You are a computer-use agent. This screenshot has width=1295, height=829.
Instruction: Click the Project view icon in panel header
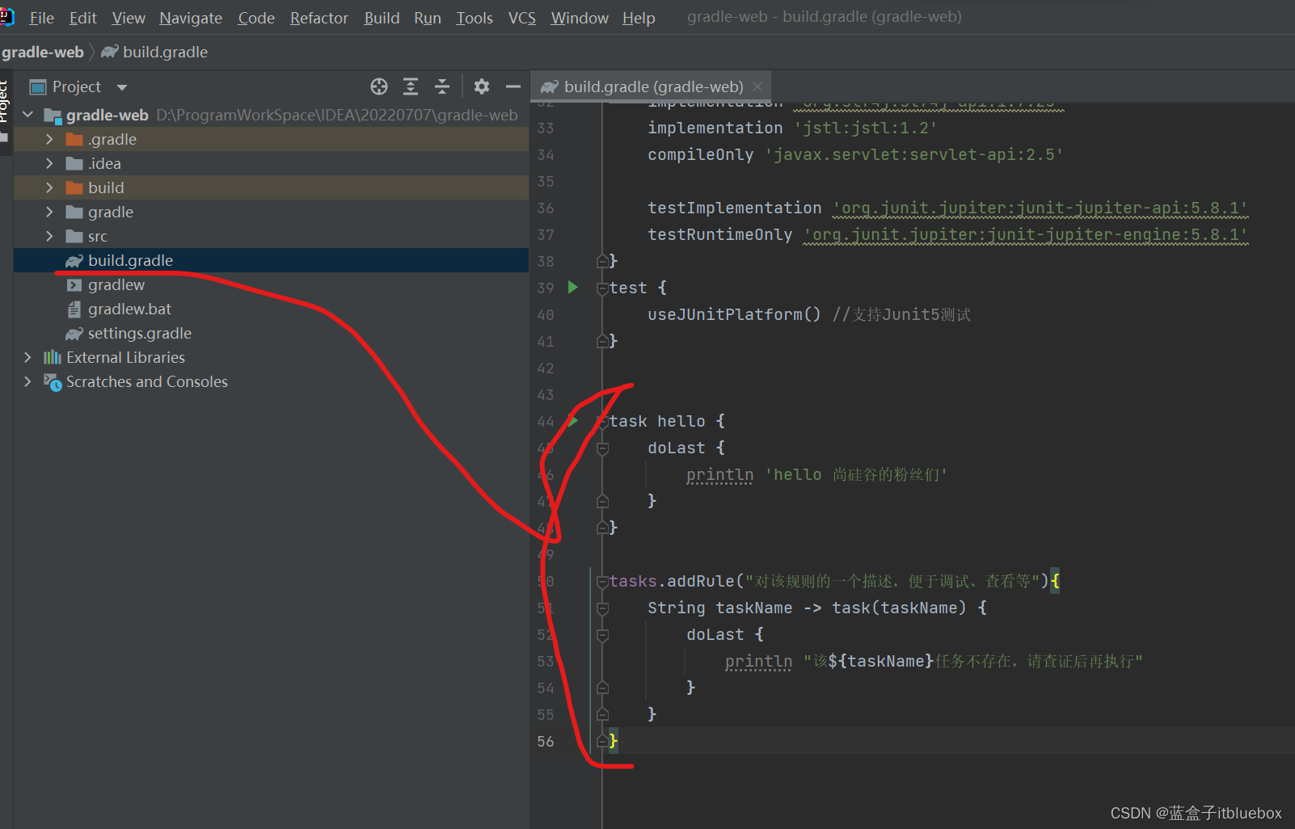point(38,87)
